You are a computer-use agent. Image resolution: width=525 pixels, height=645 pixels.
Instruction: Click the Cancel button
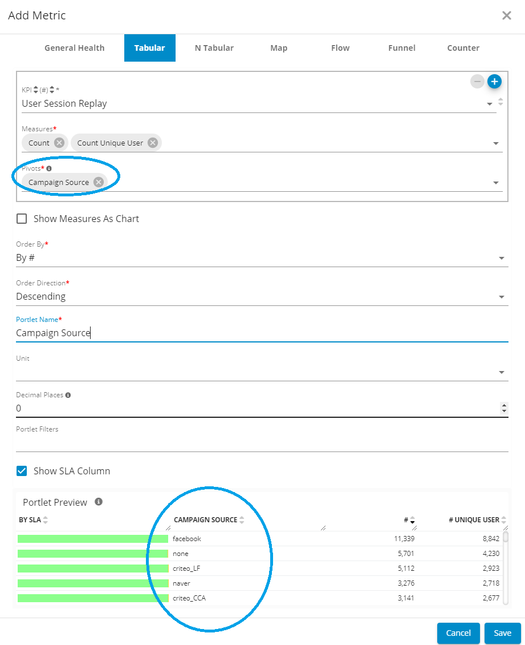(458, 633)
